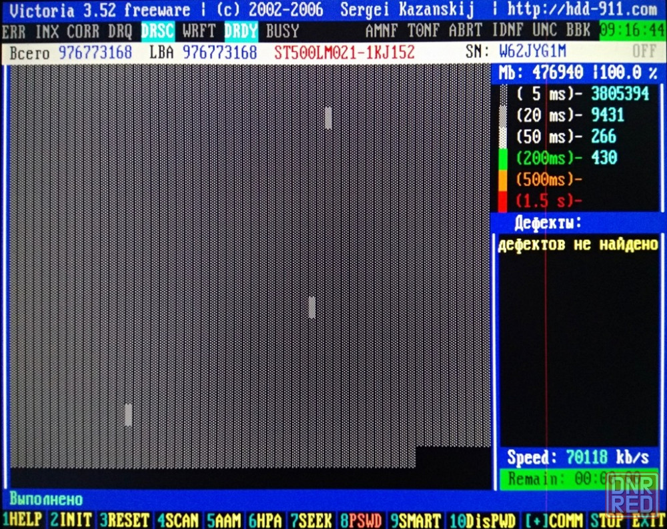The width and height of the screenshot is (667, 529).
Task: Click the green clock 09:16:44
Action: pos(632,31)
